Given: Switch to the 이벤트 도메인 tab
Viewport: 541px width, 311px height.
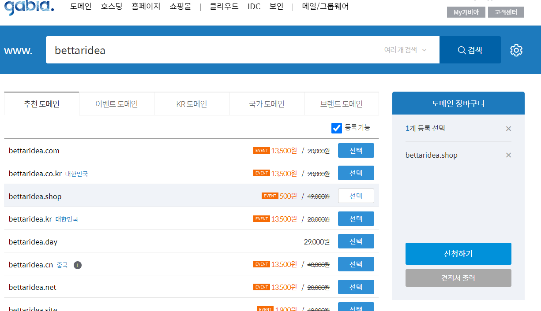Looking at the screenshot, I should coord(116,104).
